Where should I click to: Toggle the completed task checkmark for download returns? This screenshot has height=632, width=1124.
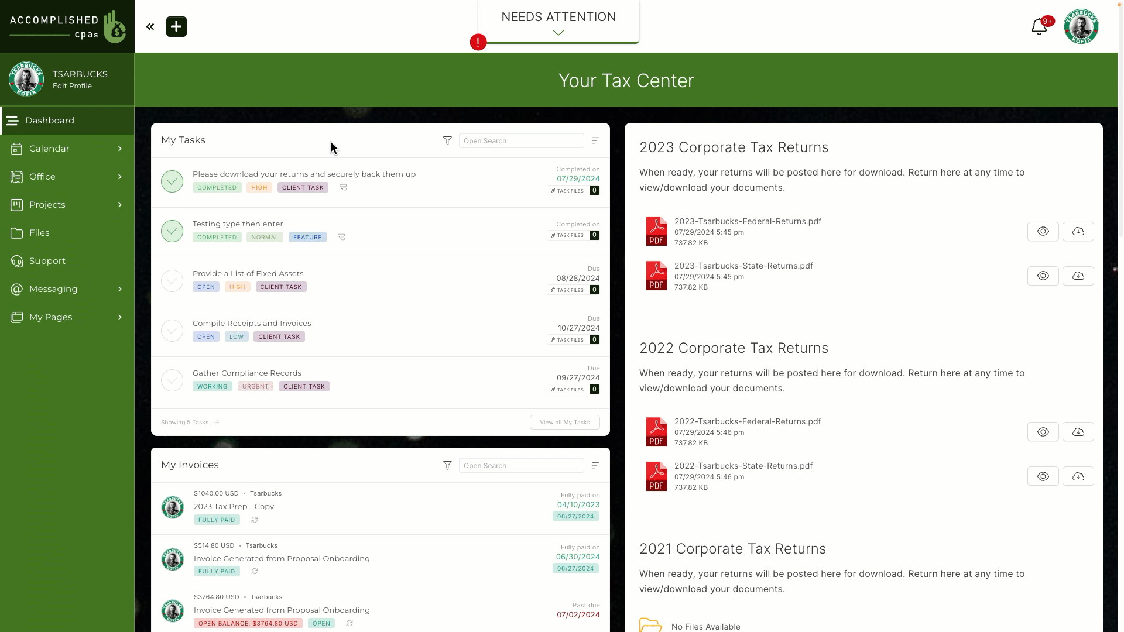pos(172,181)
